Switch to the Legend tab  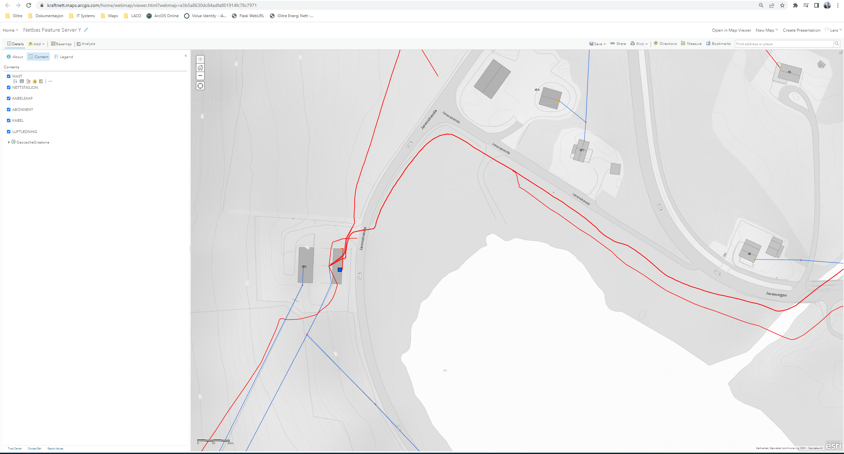point(64,57)
